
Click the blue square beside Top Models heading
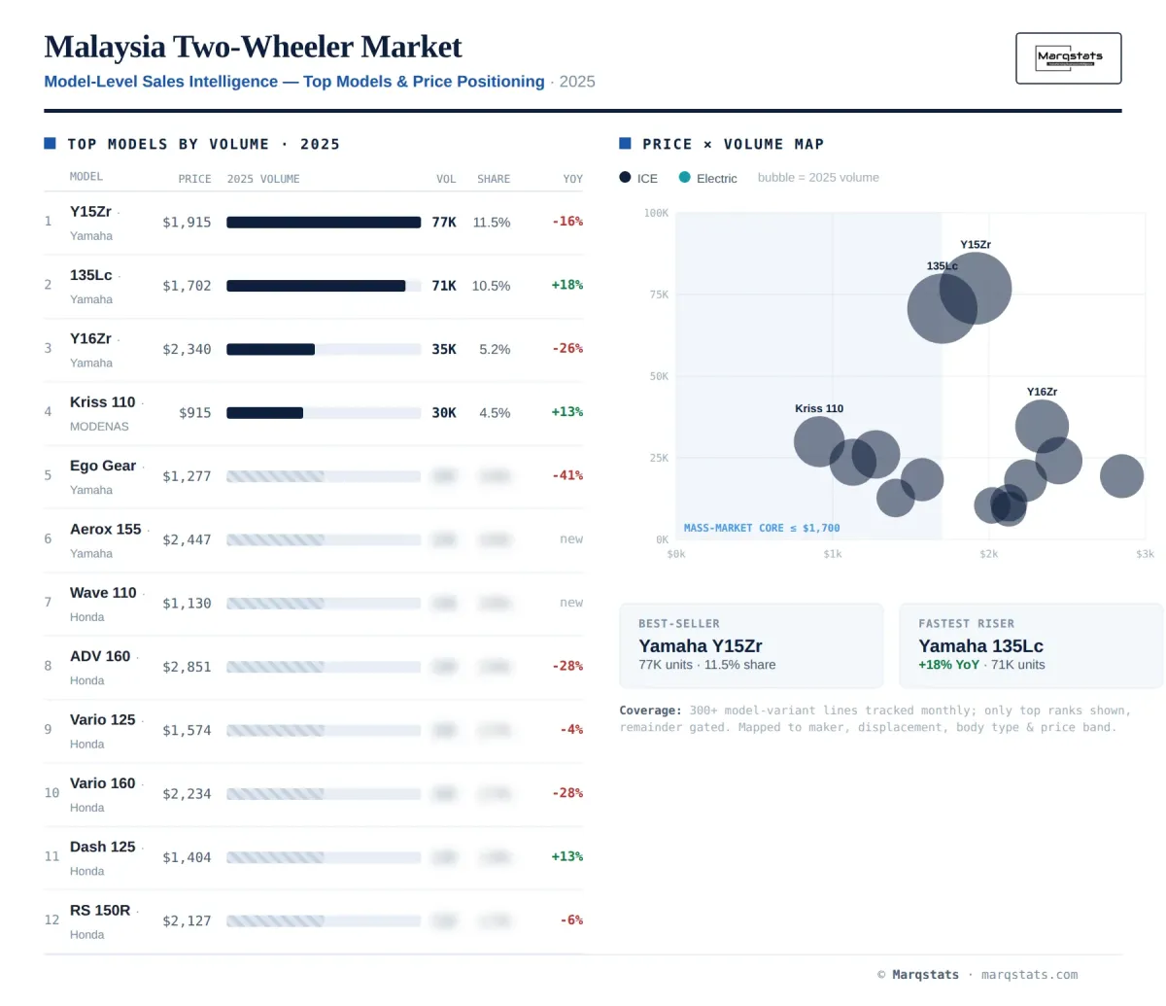coord(50,144)
